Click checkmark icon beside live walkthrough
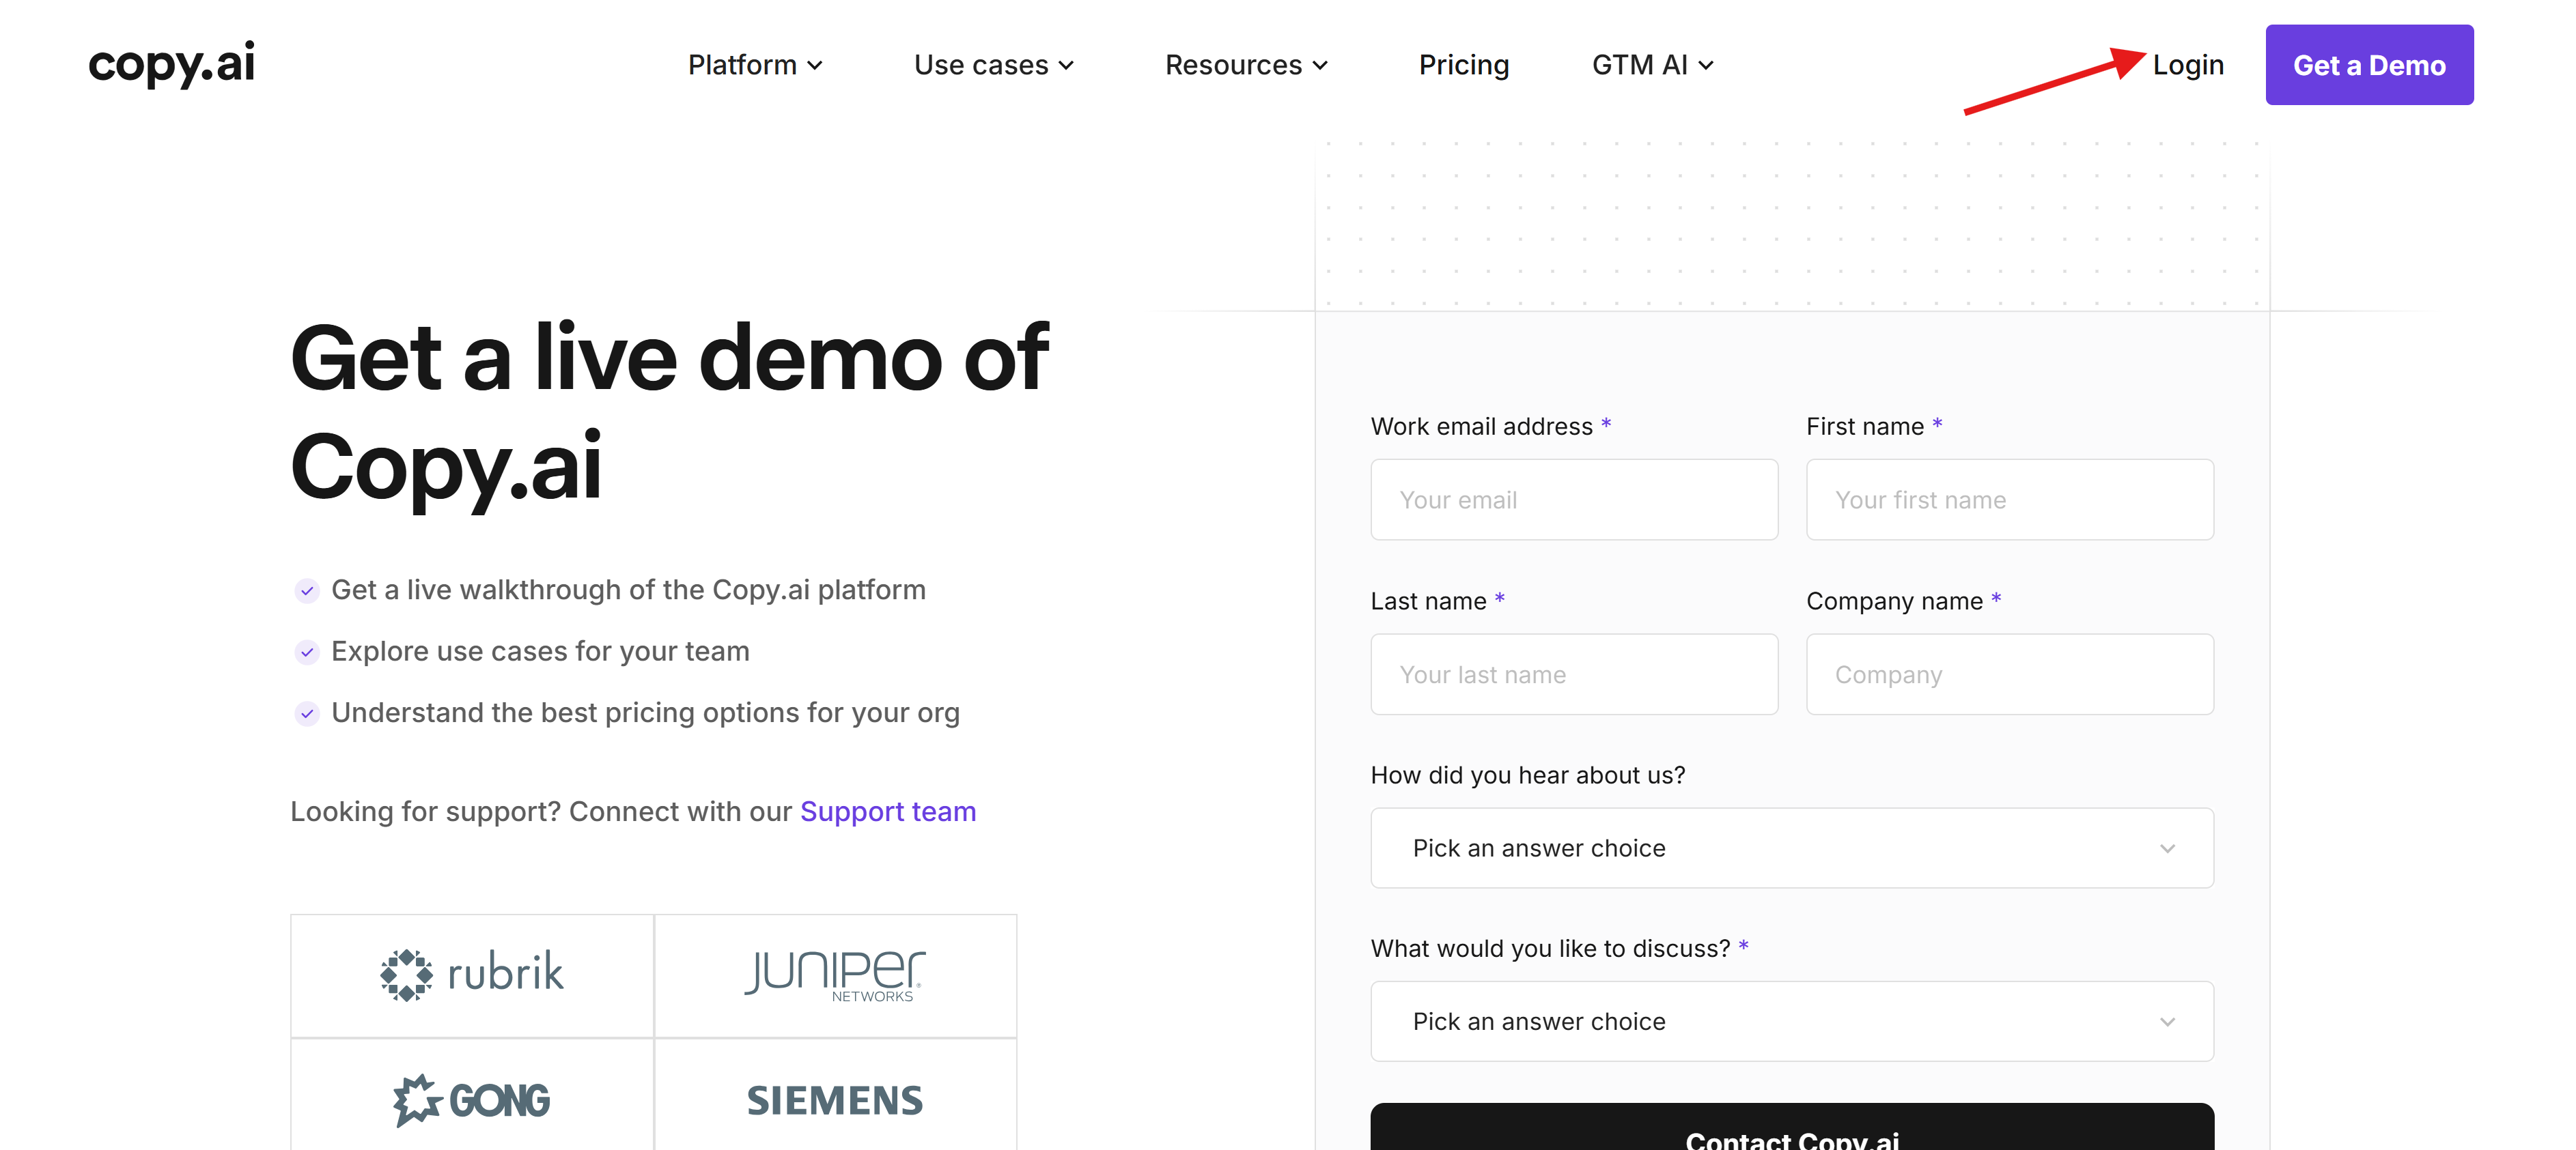The image size is (2576, 1150). click(307, 590)
